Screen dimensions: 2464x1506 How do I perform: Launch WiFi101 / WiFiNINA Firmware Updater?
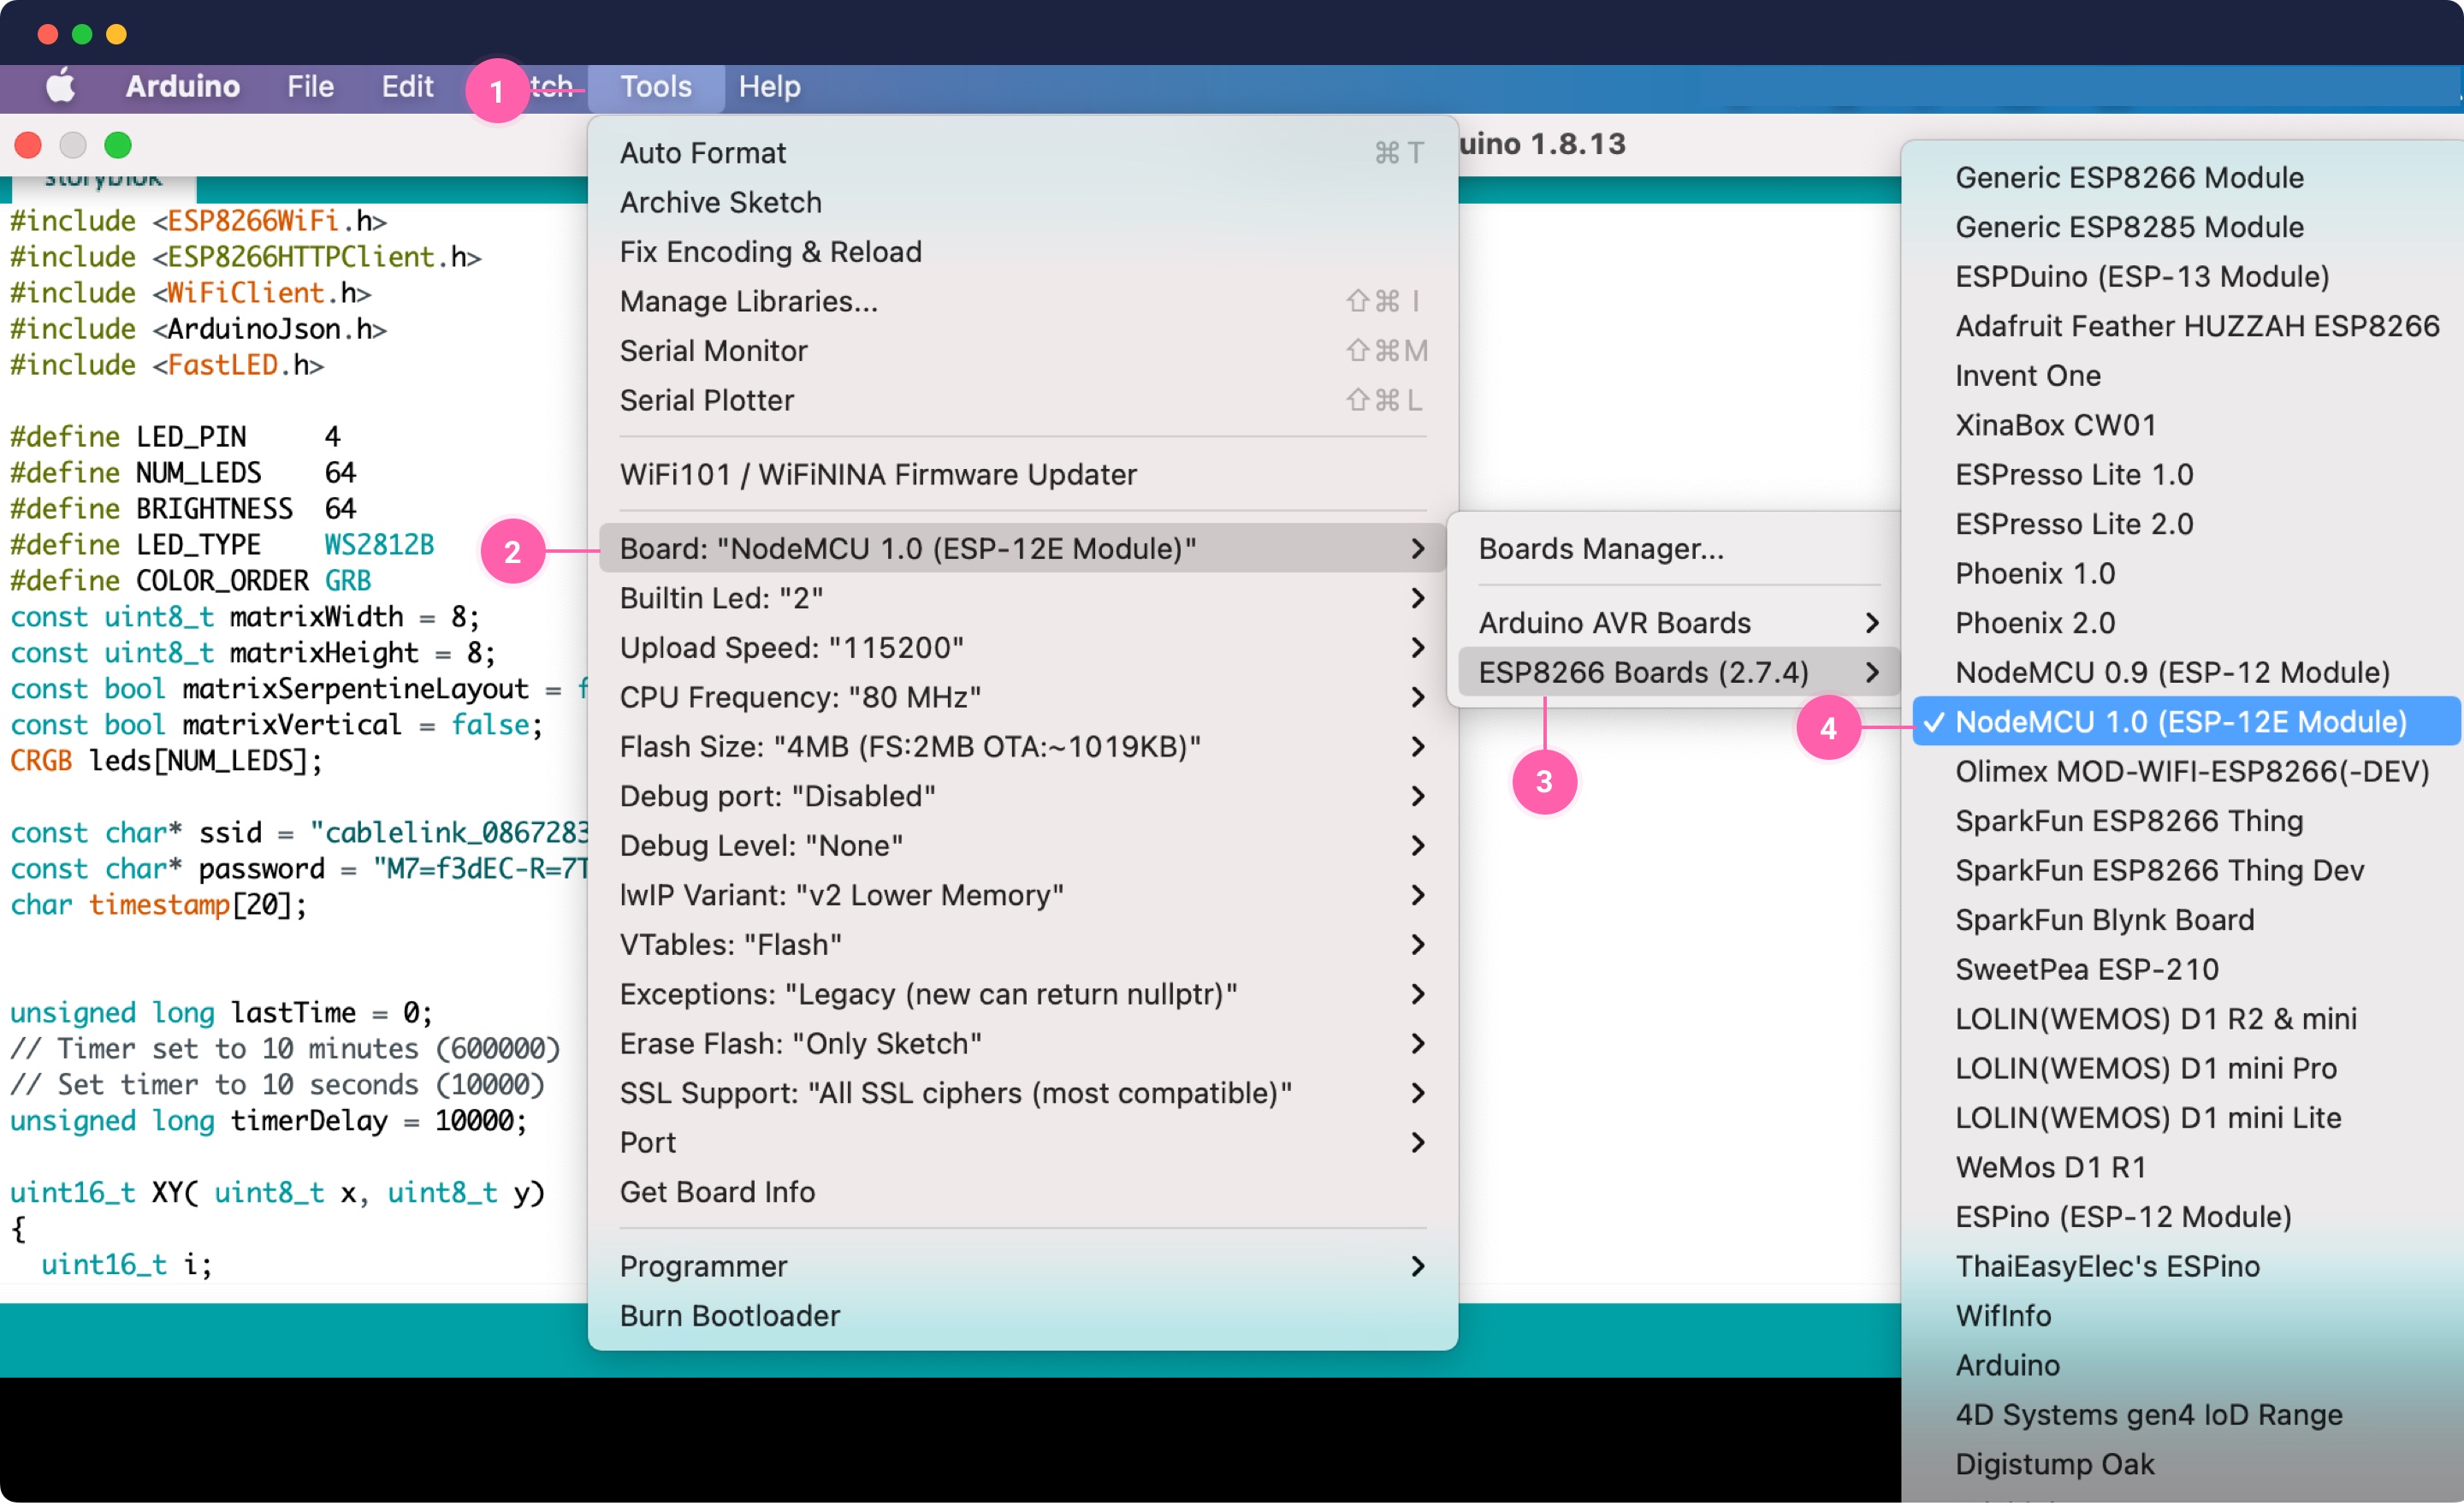1023,475
